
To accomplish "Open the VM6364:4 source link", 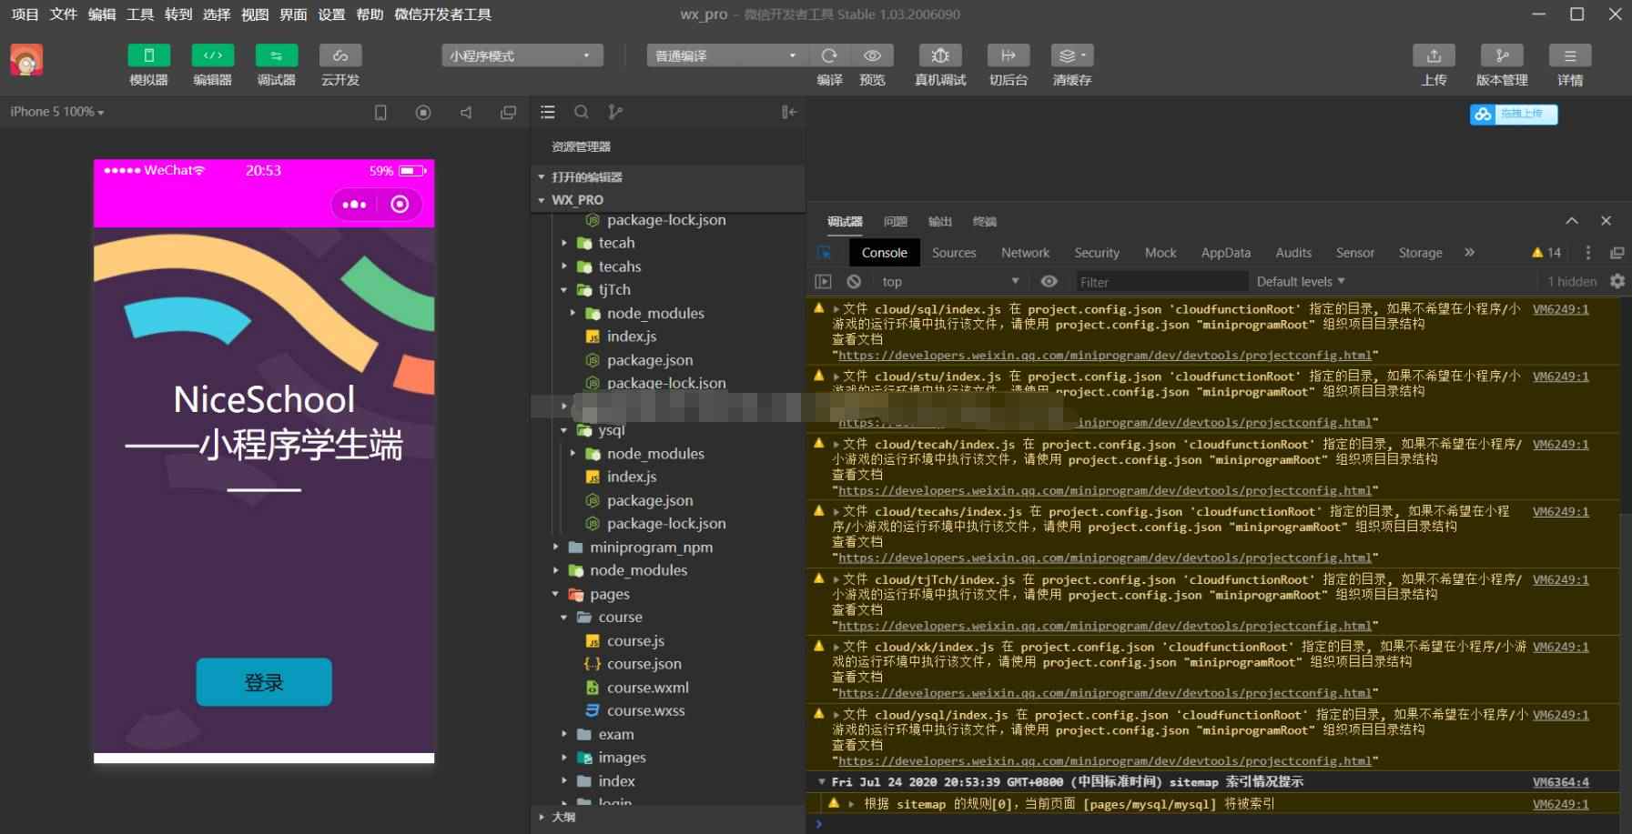I will (x=1560, y=782).
